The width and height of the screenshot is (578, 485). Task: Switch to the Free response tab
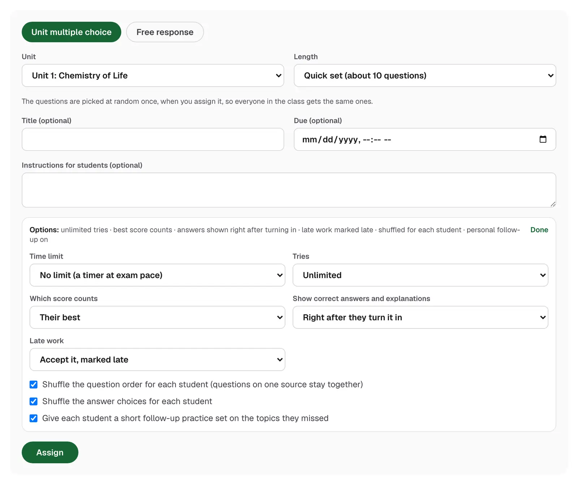point(165,32)
